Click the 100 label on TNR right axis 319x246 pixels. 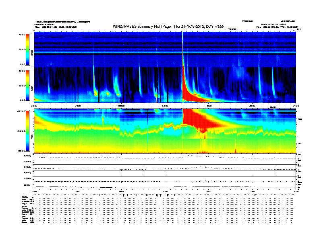click(300, 119)
